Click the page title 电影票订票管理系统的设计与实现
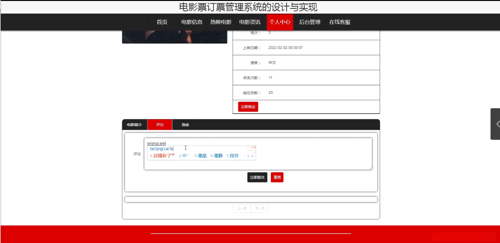Screen dimensions: 500x243 248,7
